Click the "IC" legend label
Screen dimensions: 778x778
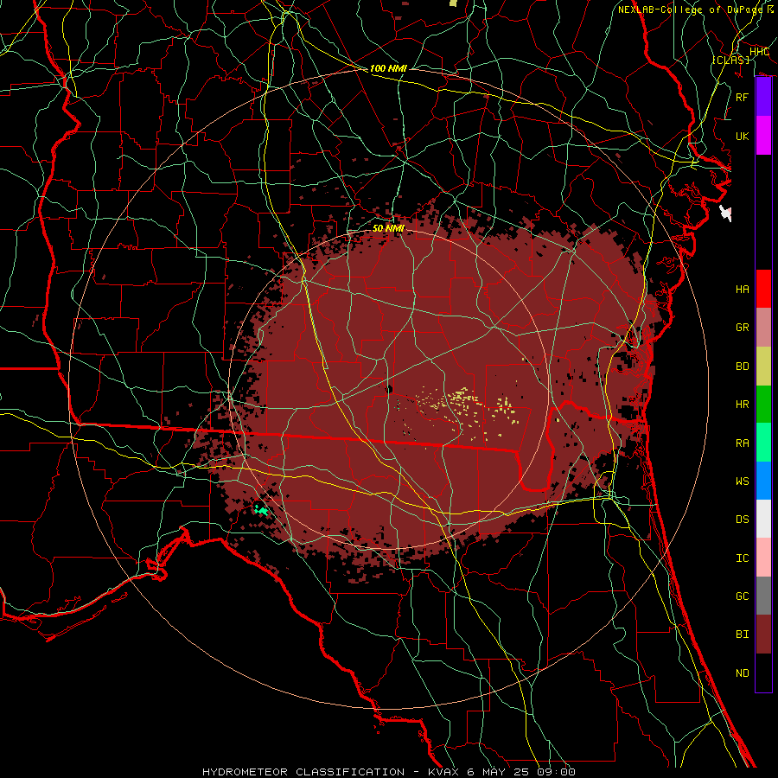742,558
